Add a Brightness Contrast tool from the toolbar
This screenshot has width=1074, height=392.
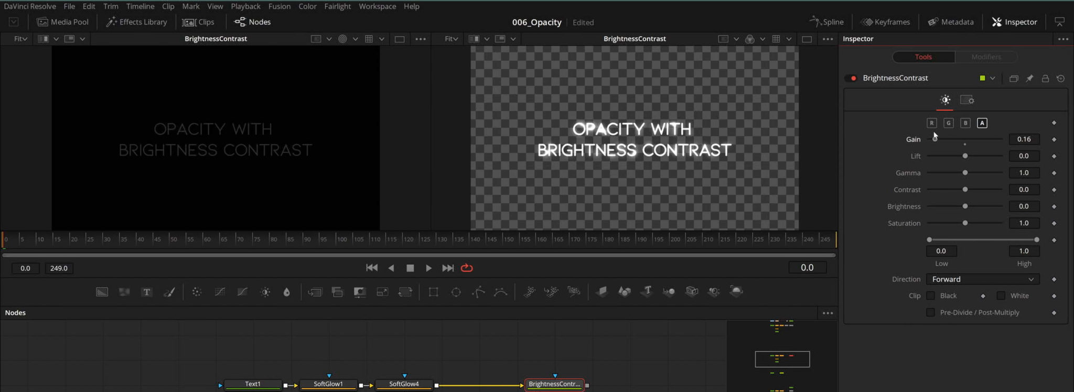coord(265,292)
